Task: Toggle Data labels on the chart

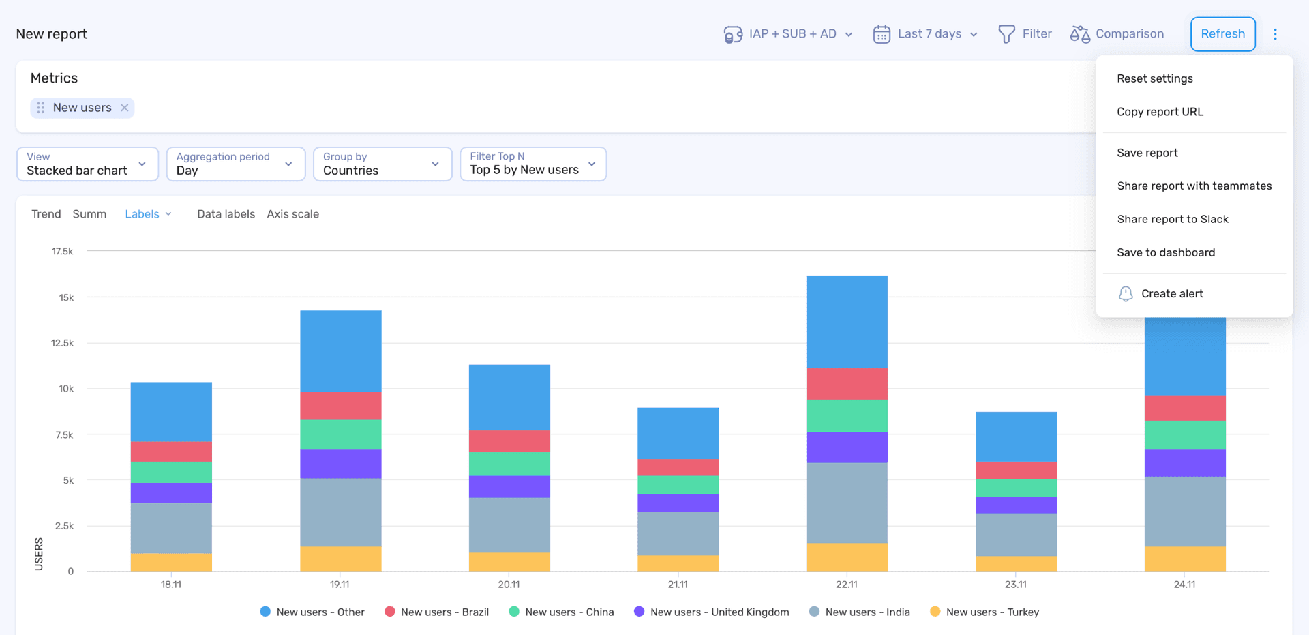Action: coord(226,213)
